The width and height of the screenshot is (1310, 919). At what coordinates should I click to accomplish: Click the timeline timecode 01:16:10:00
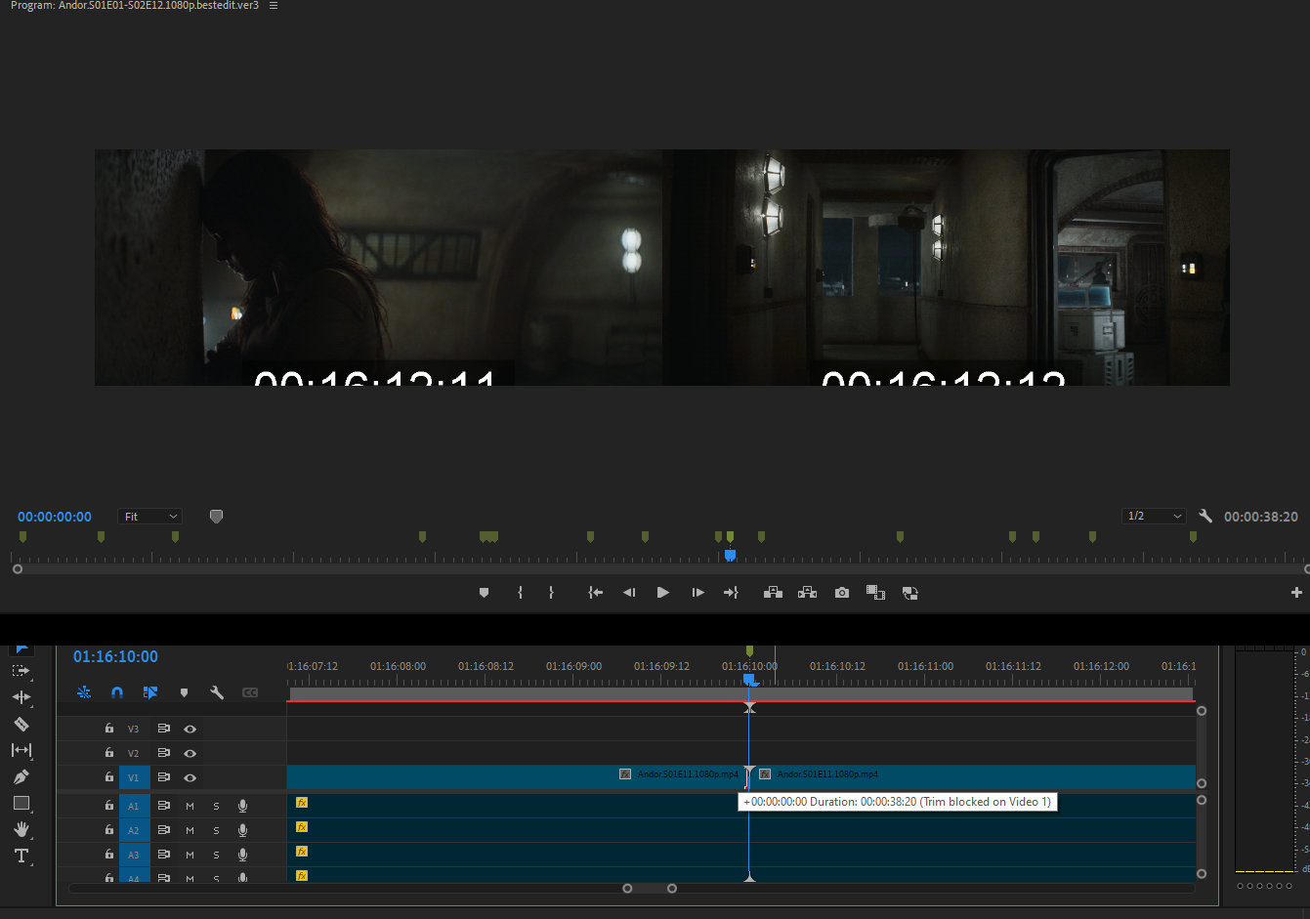(x=115, y=656)
